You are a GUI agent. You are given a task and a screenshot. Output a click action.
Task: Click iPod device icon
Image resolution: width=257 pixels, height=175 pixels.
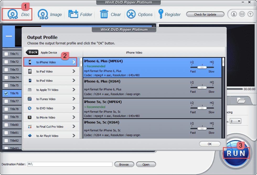coord(30,80)
